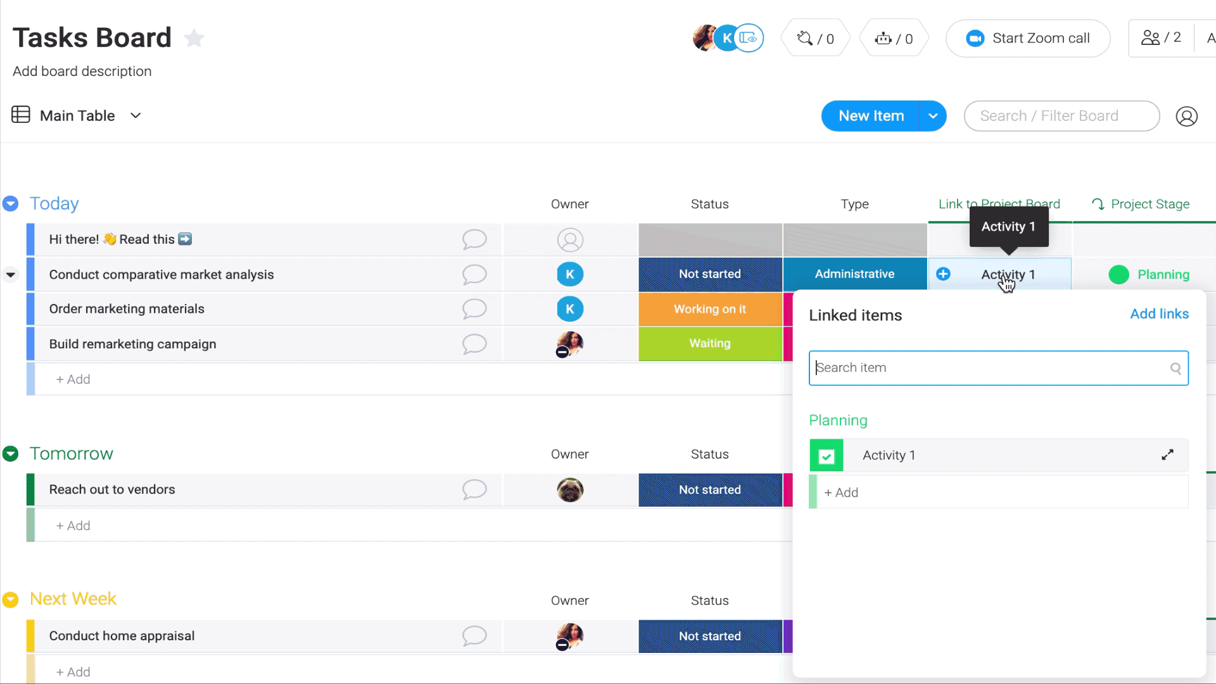Viewport: 1216px width, 684px height.
Task: Click the Zoom call start icon
Action: (x=974, y=39)
